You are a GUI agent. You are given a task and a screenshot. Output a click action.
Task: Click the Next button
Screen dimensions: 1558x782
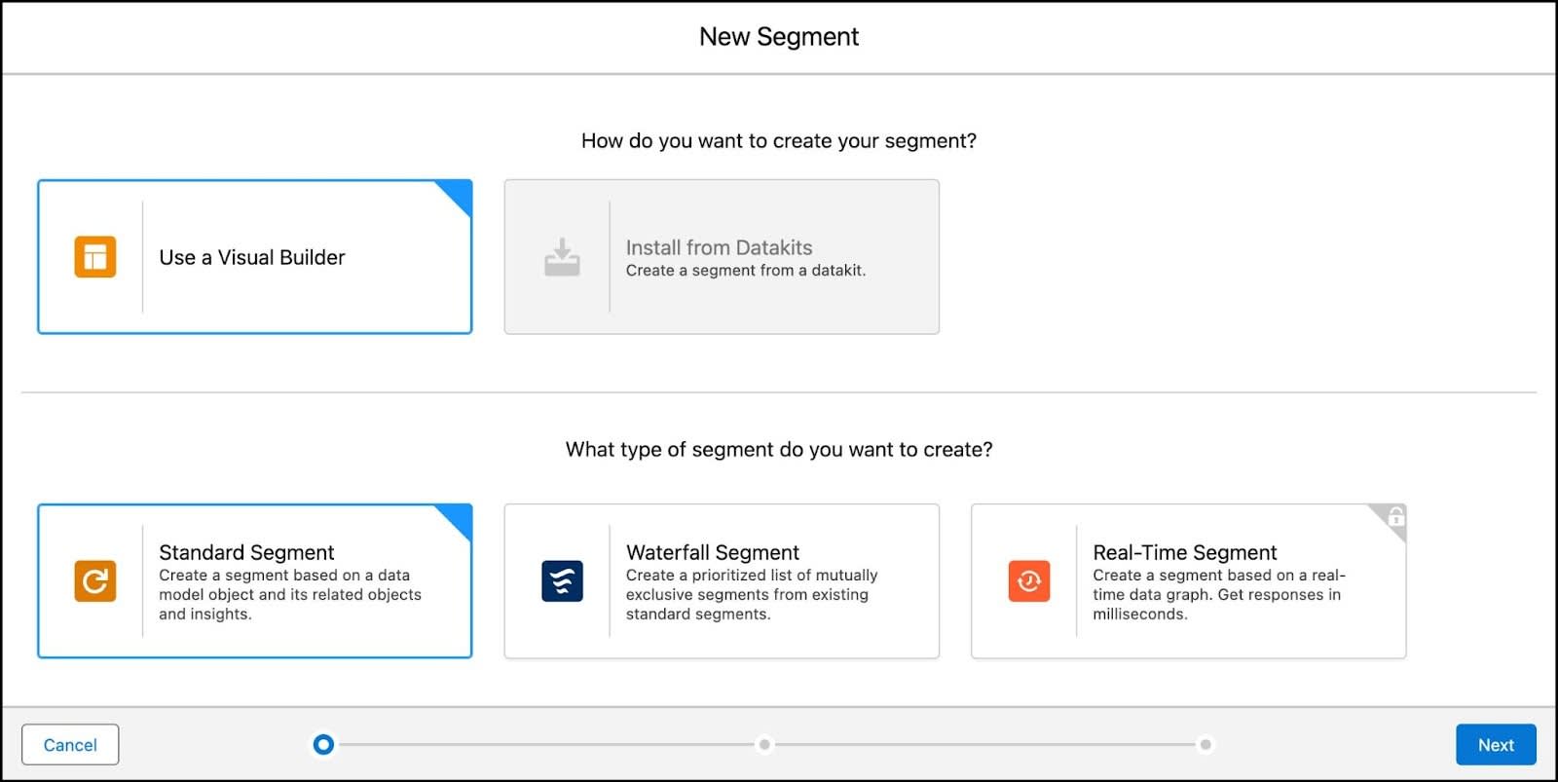(1496, 745)
